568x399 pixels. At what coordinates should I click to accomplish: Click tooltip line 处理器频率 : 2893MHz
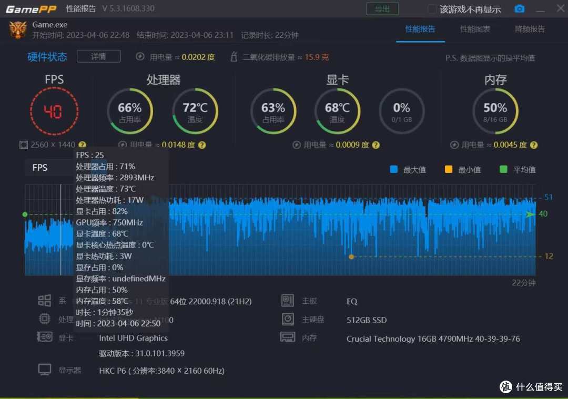[115, 177]
